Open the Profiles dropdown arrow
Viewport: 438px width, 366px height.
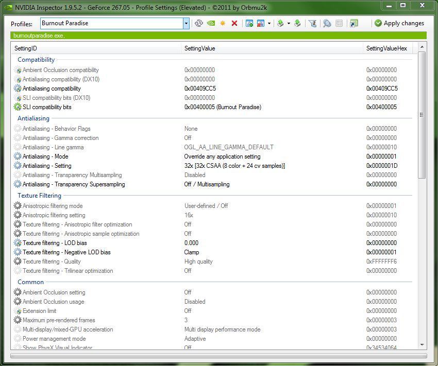(186, 24)
